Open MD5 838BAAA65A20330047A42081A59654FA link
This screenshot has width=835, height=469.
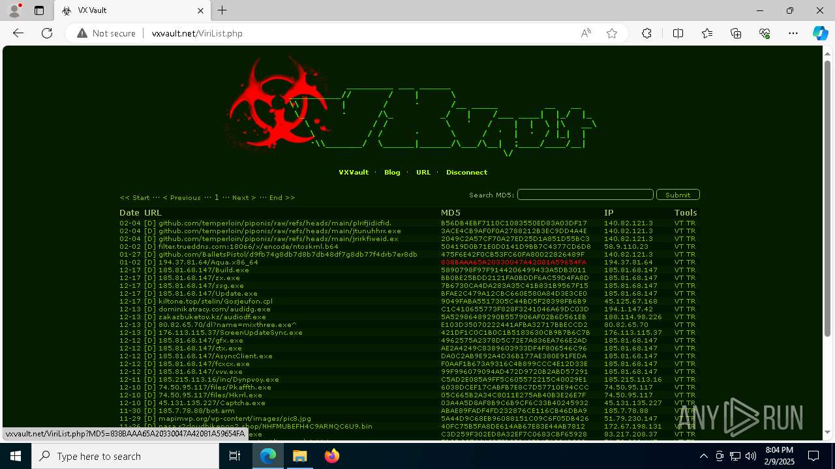513,263
